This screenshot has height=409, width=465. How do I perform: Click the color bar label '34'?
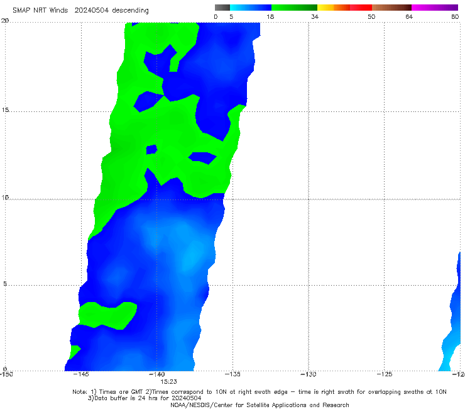(x=315, y=17)
